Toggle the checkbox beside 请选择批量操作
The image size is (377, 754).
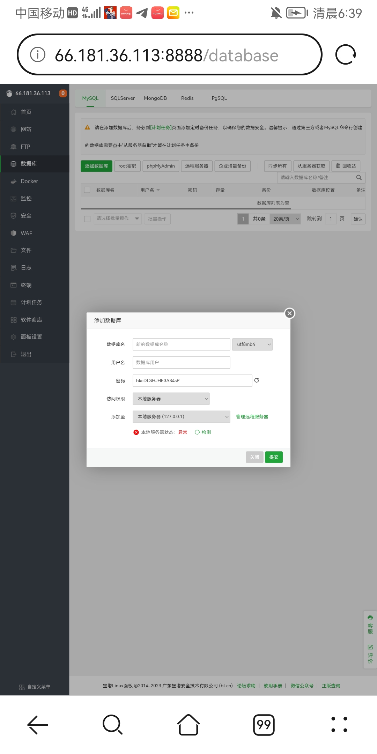(x=87, y=219)
